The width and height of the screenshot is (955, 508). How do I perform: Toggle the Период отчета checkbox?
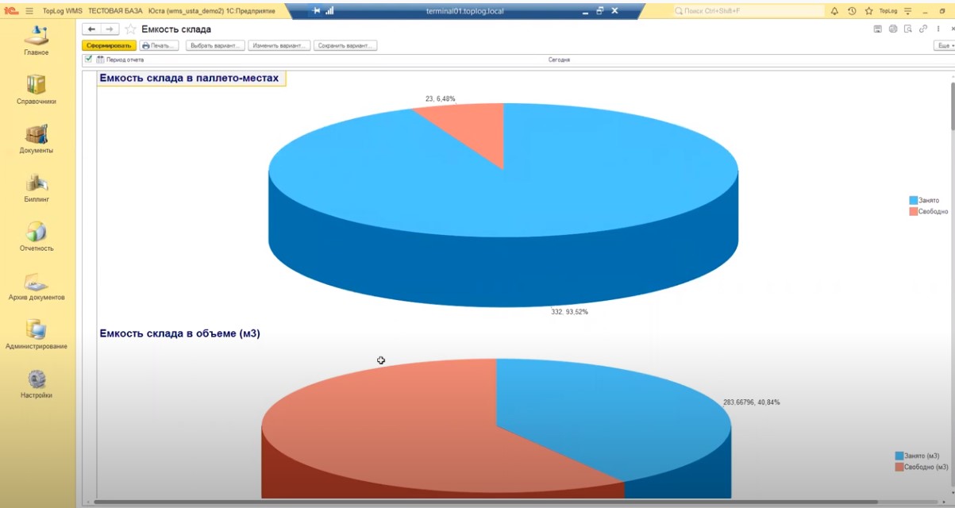point(88,60)
